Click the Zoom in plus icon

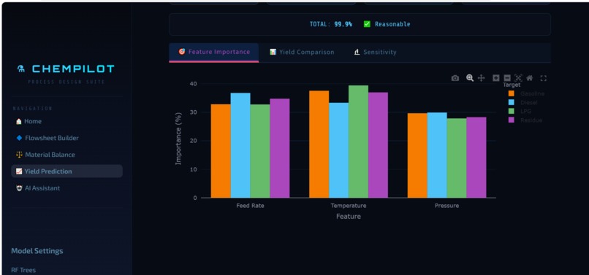coord(496,78)
